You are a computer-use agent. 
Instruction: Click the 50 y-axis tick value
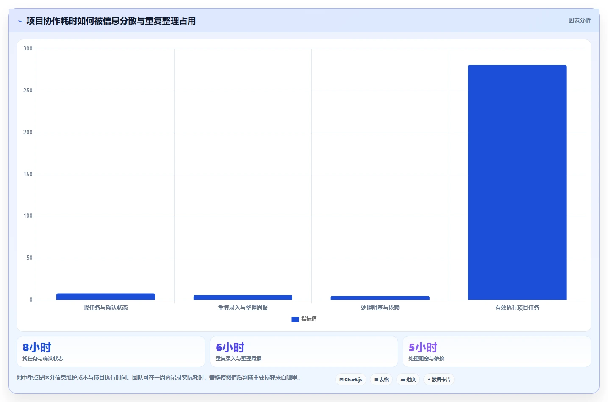point(29,258)
